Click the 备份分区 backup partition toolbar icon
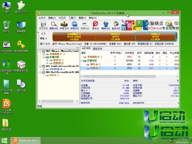This screenshot has width=192, height=144. (x=116, y=26)
